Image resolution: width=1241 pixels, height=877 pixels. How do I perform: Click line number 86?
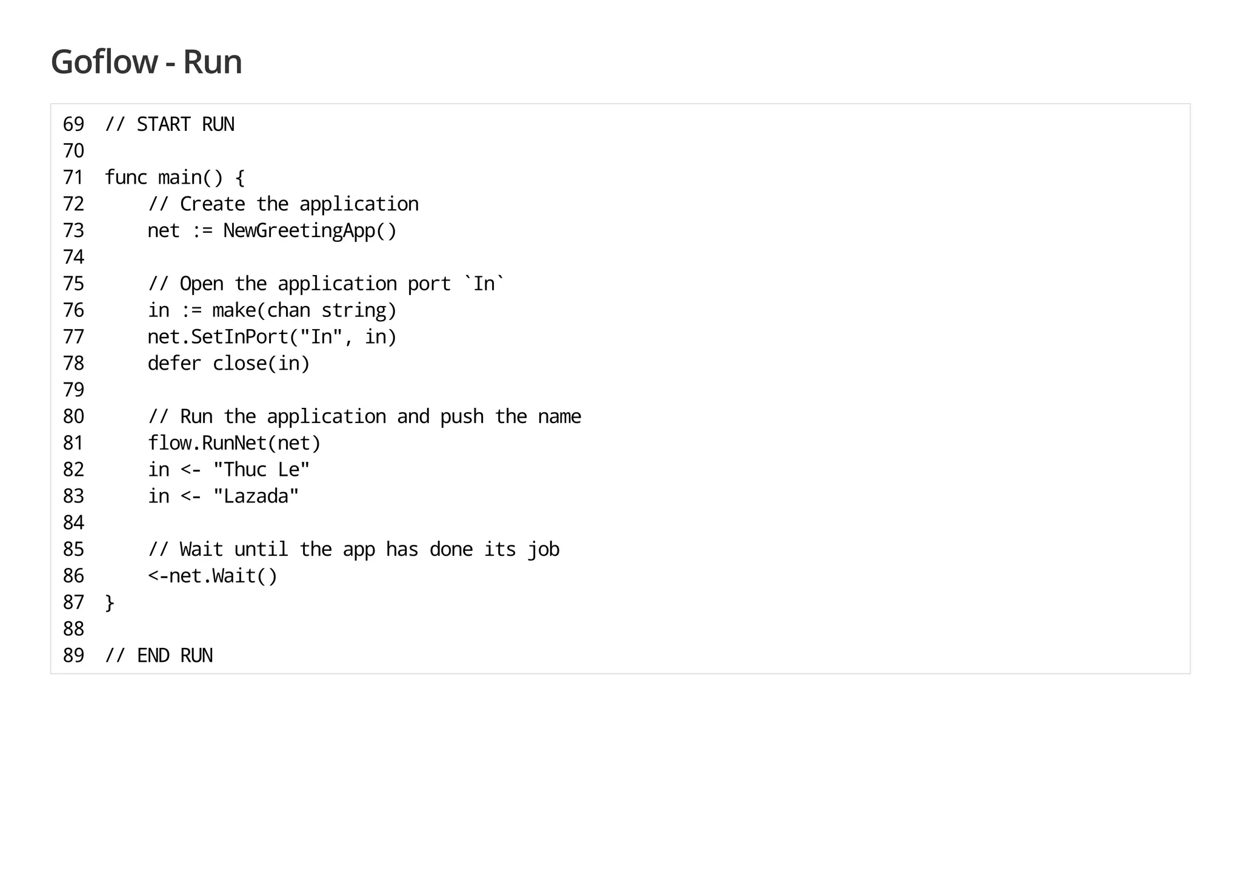coord(73,576)
